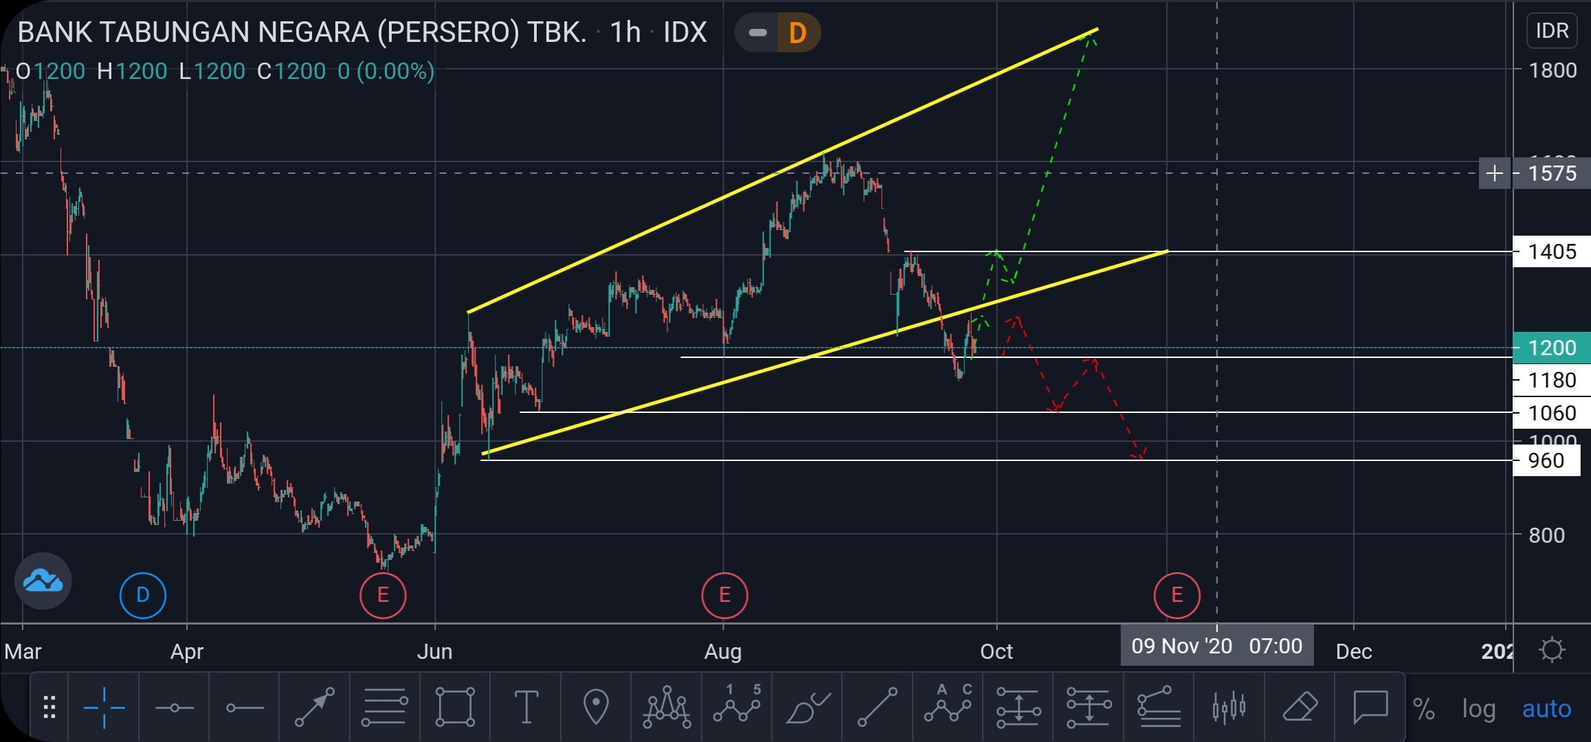Click the Oct label on time axis
The height and width of the screenshot is (742, 1591).
click(x=997, y=651)
